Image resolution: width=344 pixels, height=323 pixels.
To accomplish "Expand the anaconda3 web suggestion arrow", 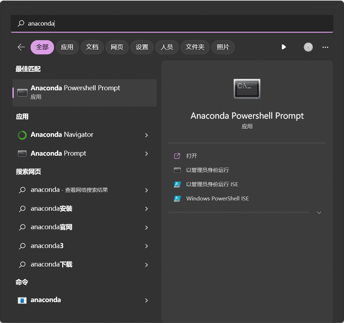I will click(146, 246).
